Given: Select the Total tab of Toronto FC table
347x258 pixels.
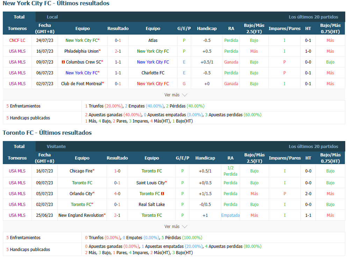Looking at the screenshot, I should coord(19,146).
